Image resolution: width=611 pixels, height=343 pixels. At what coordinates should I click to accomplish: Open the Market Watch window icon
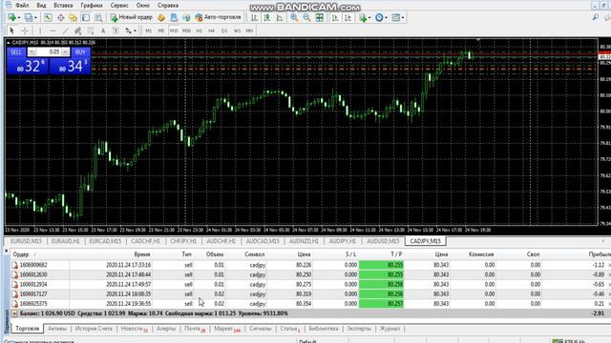point(48,17)
